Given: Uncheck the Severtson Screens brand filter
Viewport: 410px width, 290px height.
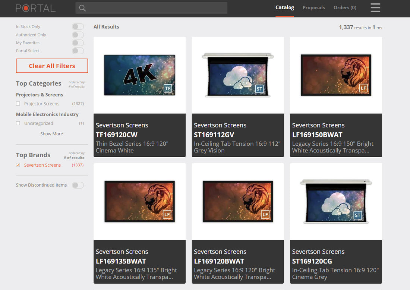Looking at the screenshot, I should pos(18,165).
